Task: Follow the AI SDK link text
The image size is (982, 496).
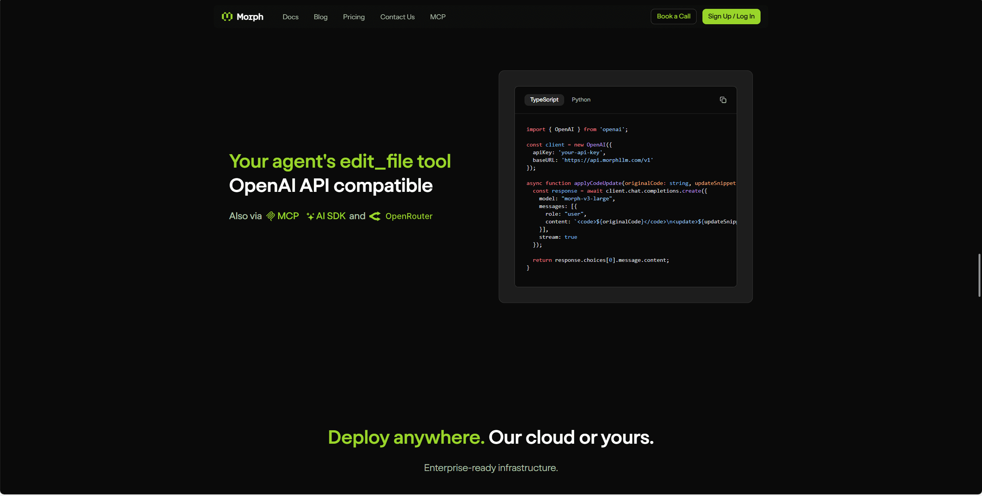Action: (x=331, y=216)
